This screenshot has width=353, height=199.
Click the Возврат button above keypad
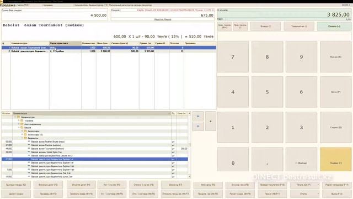[266, 26]
